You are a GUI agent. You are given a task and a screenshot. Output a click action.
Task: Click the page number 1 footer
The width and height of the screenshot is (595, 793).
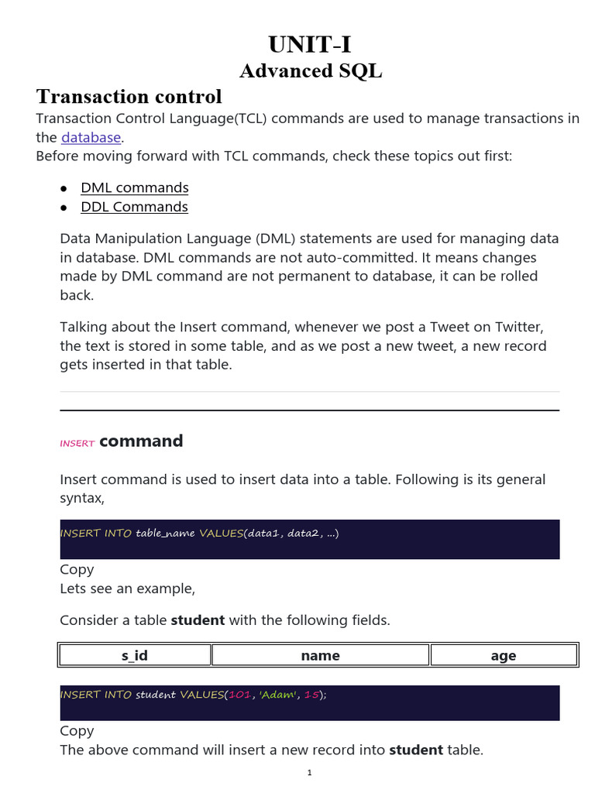[x=310, y=773]
